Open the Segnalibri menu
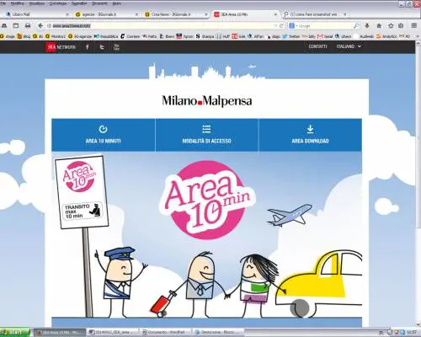Screen dimensions: 421x337 pyautogui.click(x=79, y=3)
